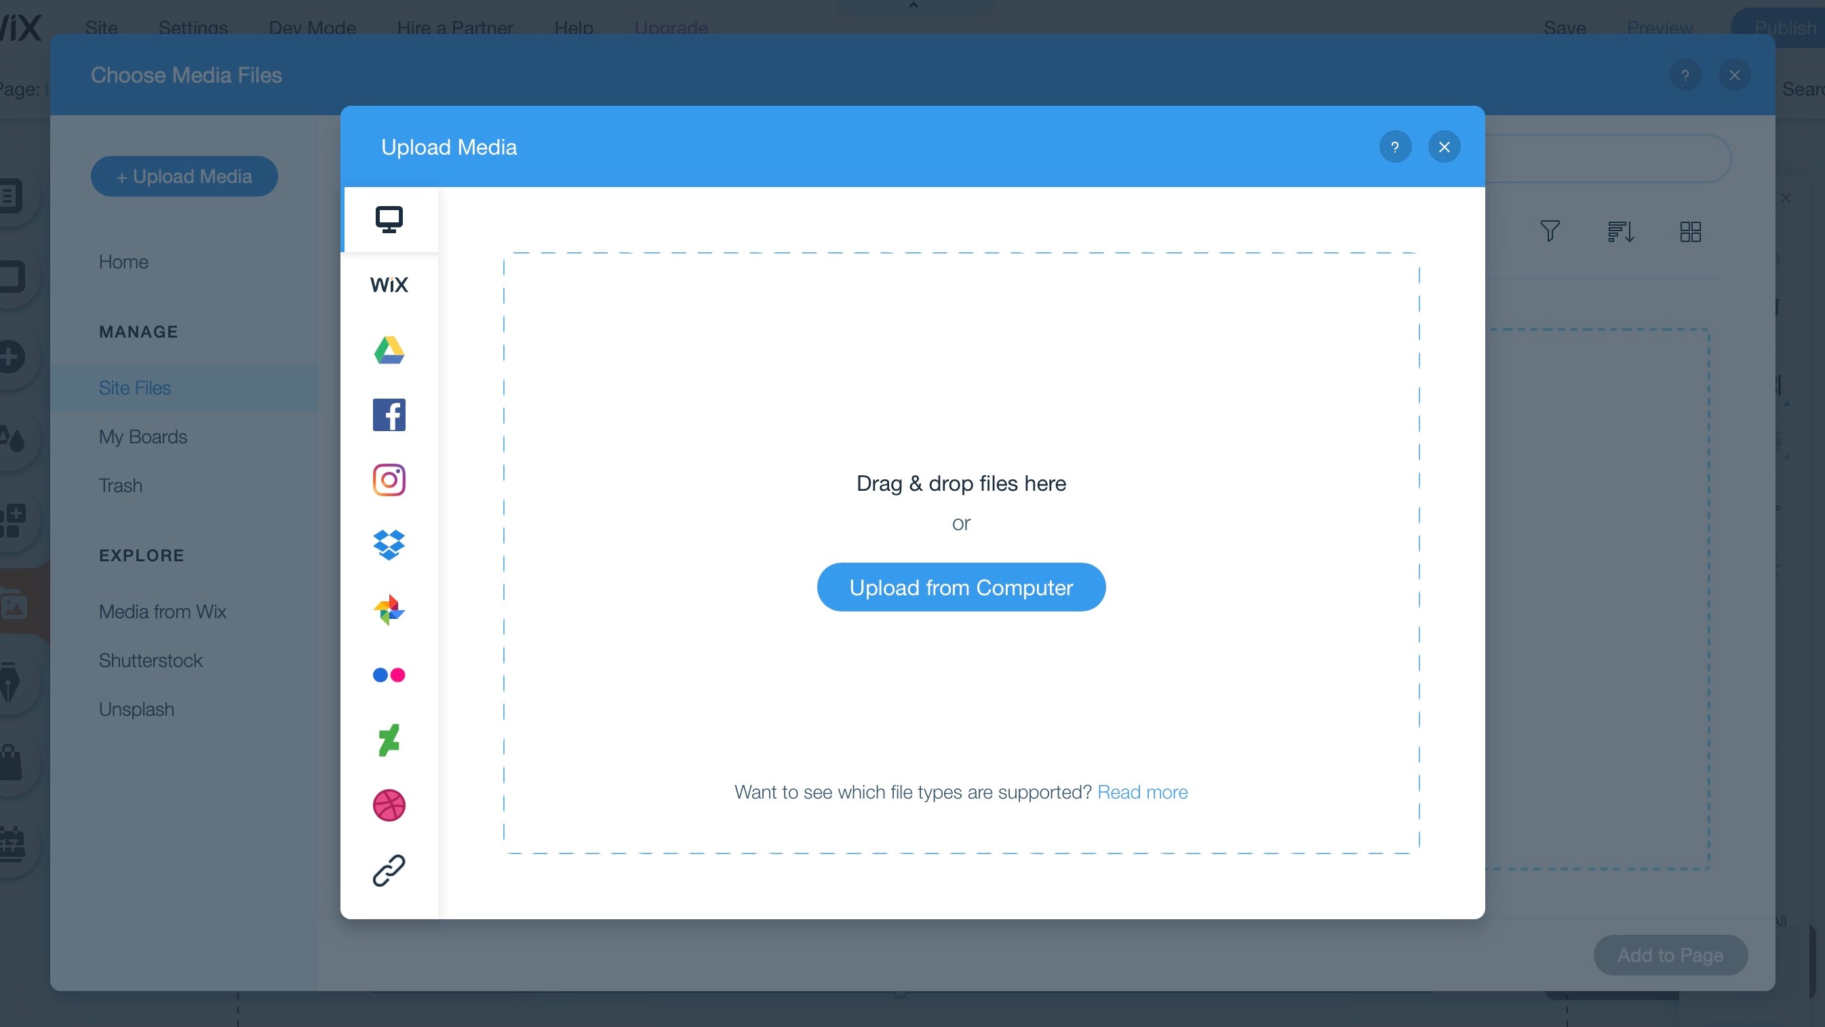This screenshot has height=1027, width=1825.
Task: Click the Site menu item
Action: [x=104, y=26]
